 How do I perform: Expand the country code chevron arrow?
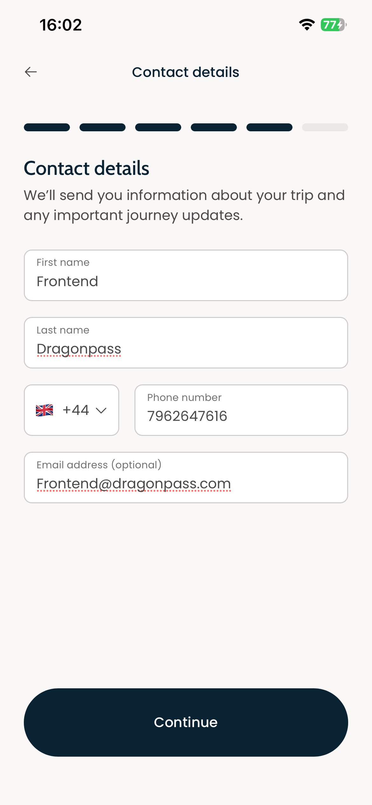pos(101,410)
